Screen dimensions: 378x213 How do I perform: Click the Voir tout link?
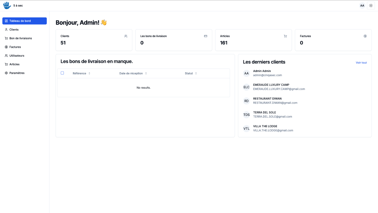click(361, 62)
